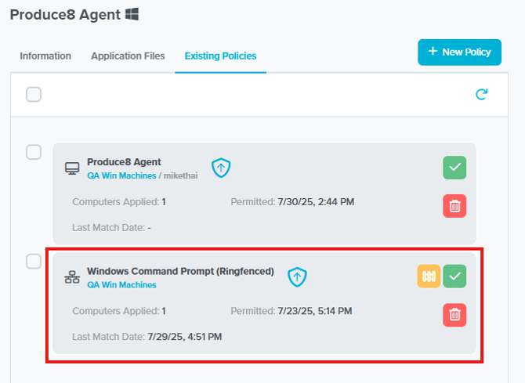Check the Produce8 Agent policy checkbox
The height and width of the screenshot is (383, 525).
pyautogui.click(x=34, y=152)
